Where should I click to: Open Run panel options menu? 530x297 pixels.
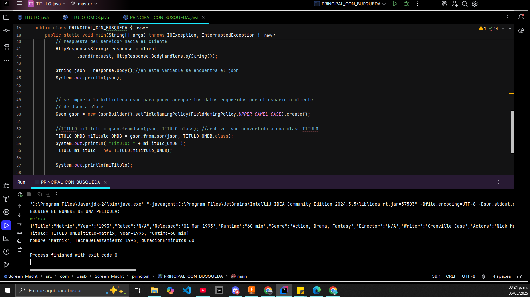(x=498, y=182)
